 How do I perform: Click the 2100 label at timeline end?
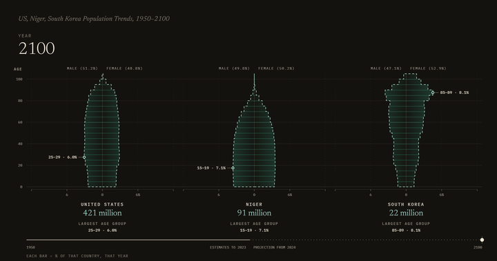478,247
